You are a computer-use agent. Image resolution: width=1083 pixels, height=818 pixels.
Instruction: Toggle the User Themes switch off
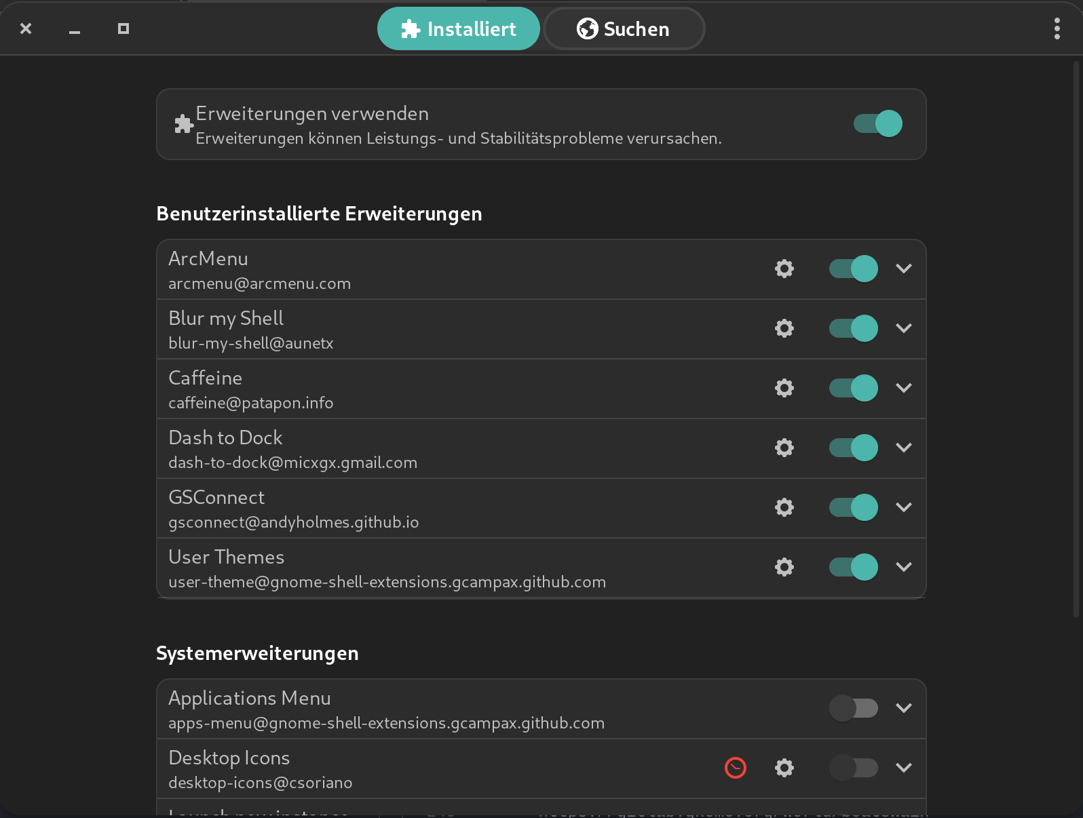854,567
